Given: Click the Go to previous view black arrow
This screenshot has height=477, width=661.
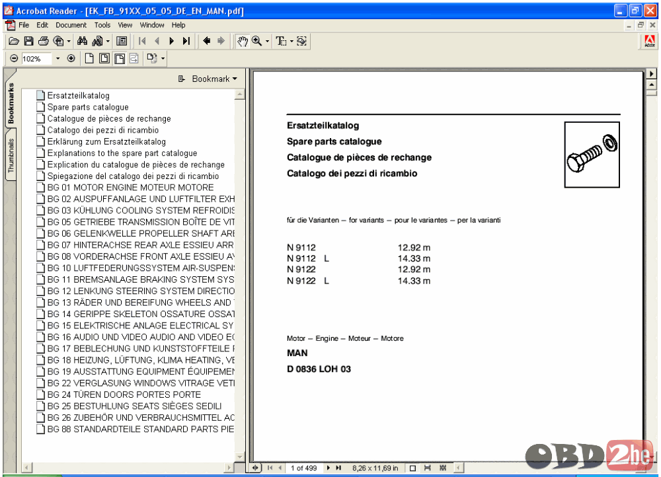Looking at the screenshot, I should [x=206, y=41].
